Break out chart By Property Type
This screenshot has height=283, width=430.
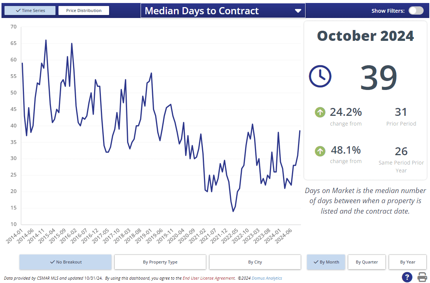click(160, 262)
